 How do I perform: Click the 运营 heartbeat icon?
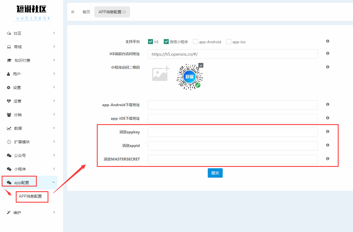[9, 101]
